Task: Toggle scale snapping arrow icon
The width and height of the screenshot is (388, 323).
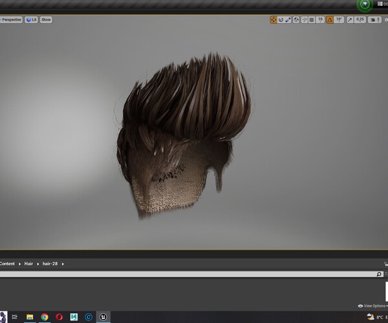Action: (350, 20)
